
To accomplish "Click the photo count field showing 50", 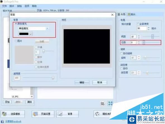I will (x=142, y=28).
